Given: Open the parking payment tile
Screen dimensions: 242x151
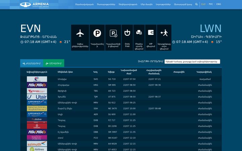Looking at the screenshot, I should [x=113, y=38].
